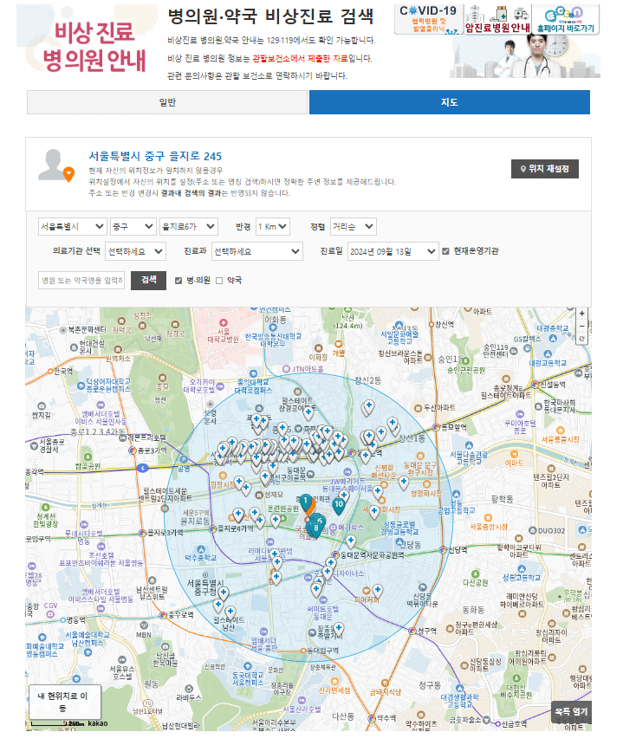623x745 pixels.
Task: Open the 홈페이지 바로가기 banner
Action: tap(566, 19)
